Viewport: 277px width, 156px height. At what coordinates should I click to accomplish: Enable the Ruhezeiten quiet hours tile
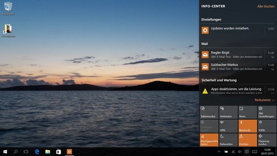[228, 140]
